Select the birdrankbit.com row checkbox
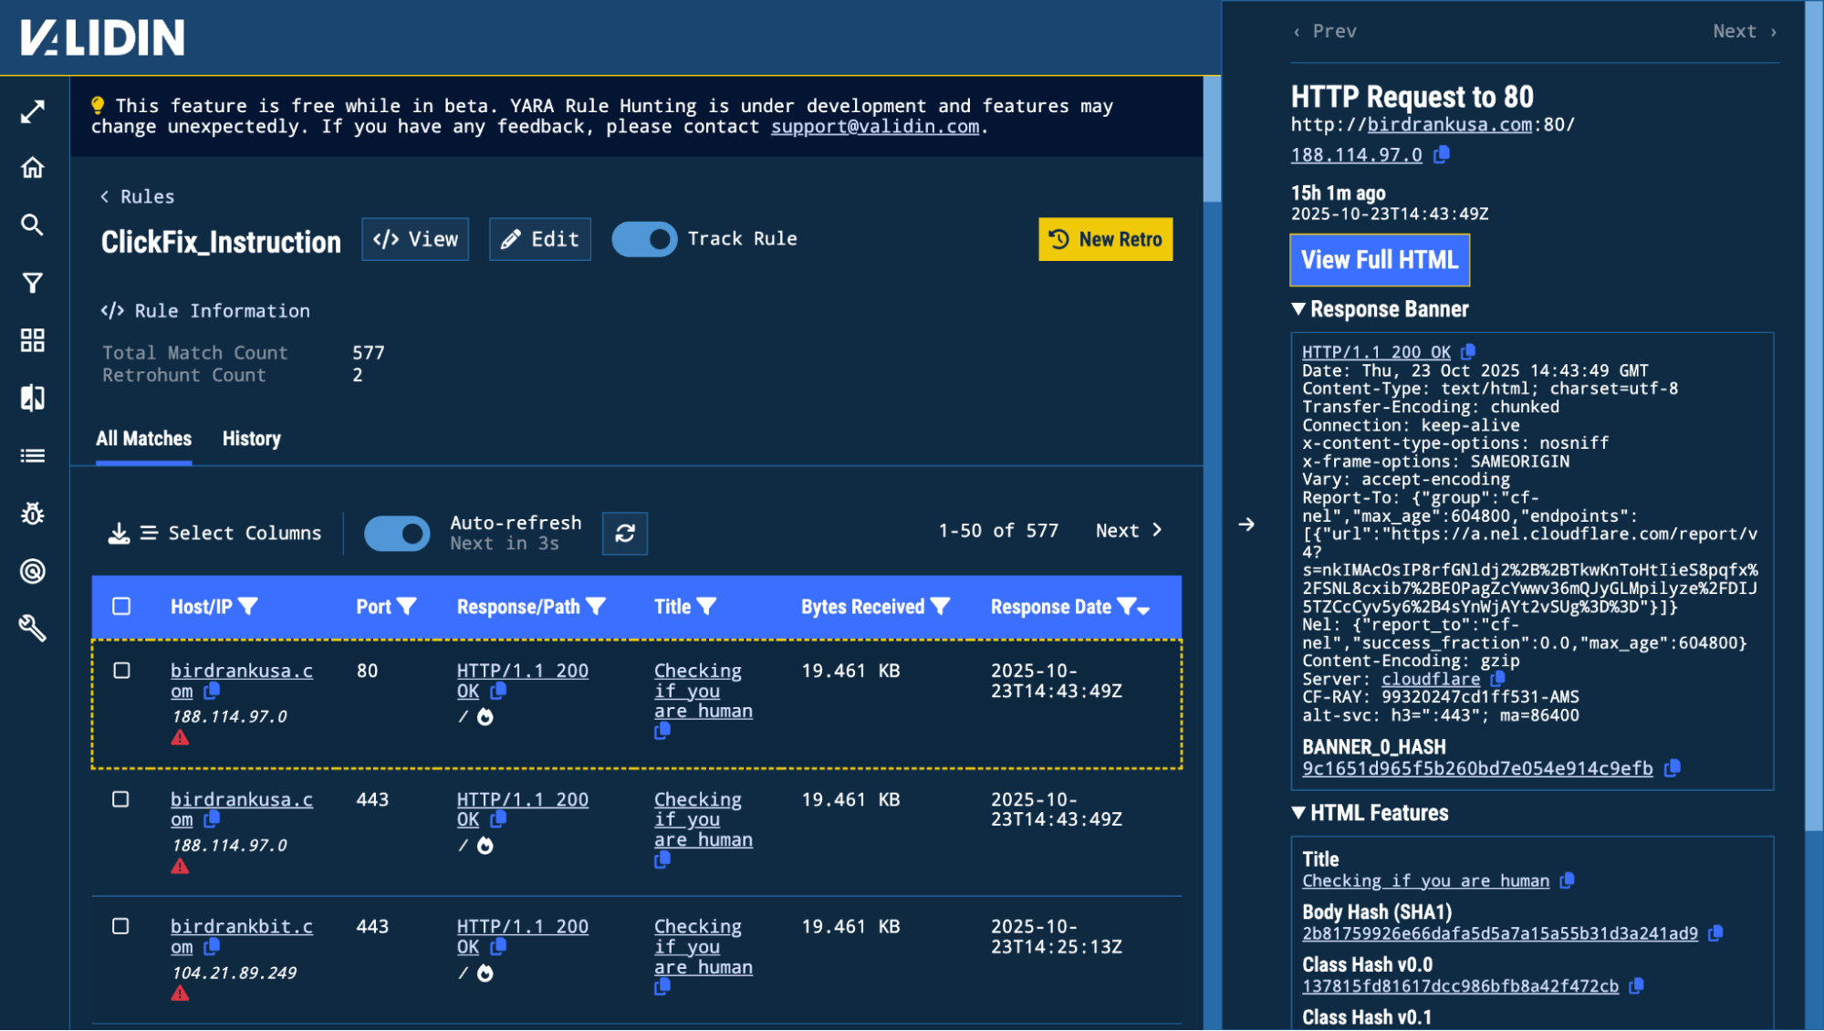This screenshot has width=1824, height=1031. (120, 926)
